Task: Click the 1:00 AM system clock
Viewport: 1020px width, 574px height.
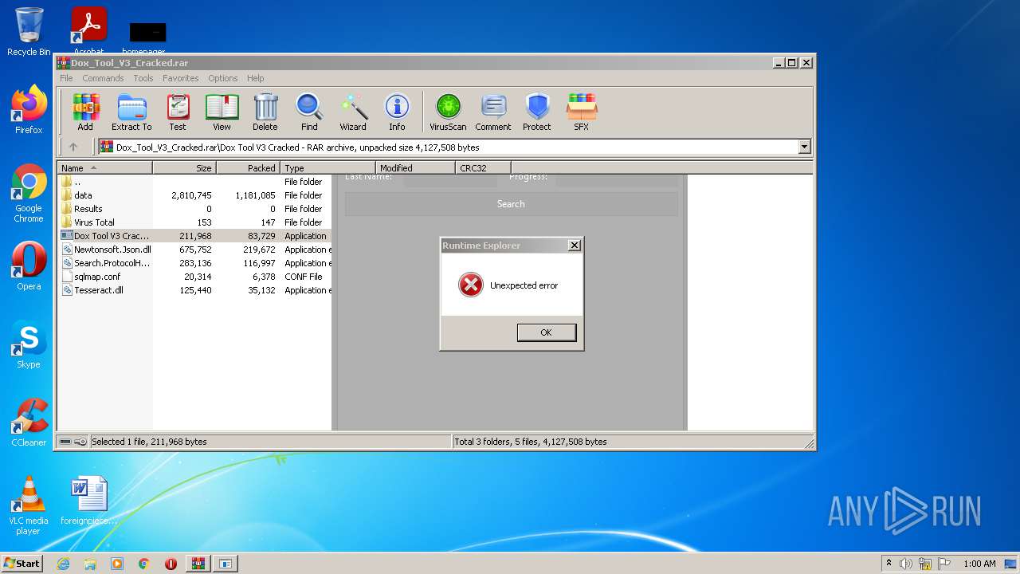Action: click(x=979, y=564)
